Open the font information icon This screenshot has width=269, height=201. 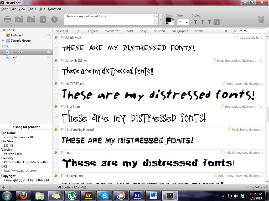[54, 19]
